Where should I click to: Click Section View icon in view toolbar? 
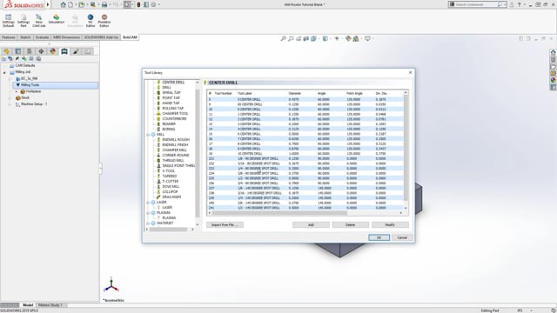point(305,38)
